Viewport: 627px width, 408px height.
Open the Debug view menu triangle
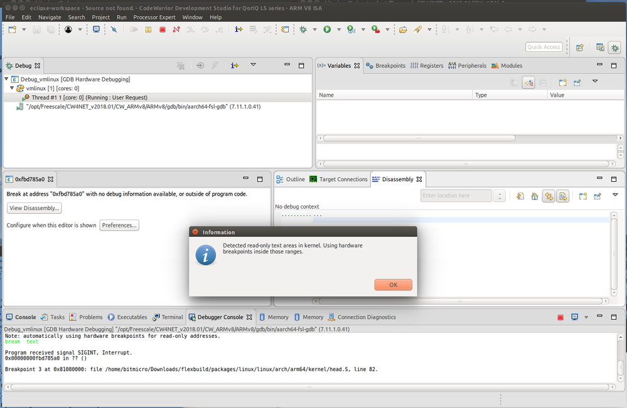click(253, 65)
